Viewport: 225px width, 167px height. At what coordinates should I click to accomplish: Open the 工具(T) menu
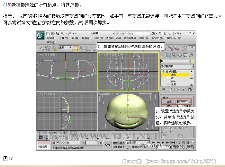pos(63,38)
